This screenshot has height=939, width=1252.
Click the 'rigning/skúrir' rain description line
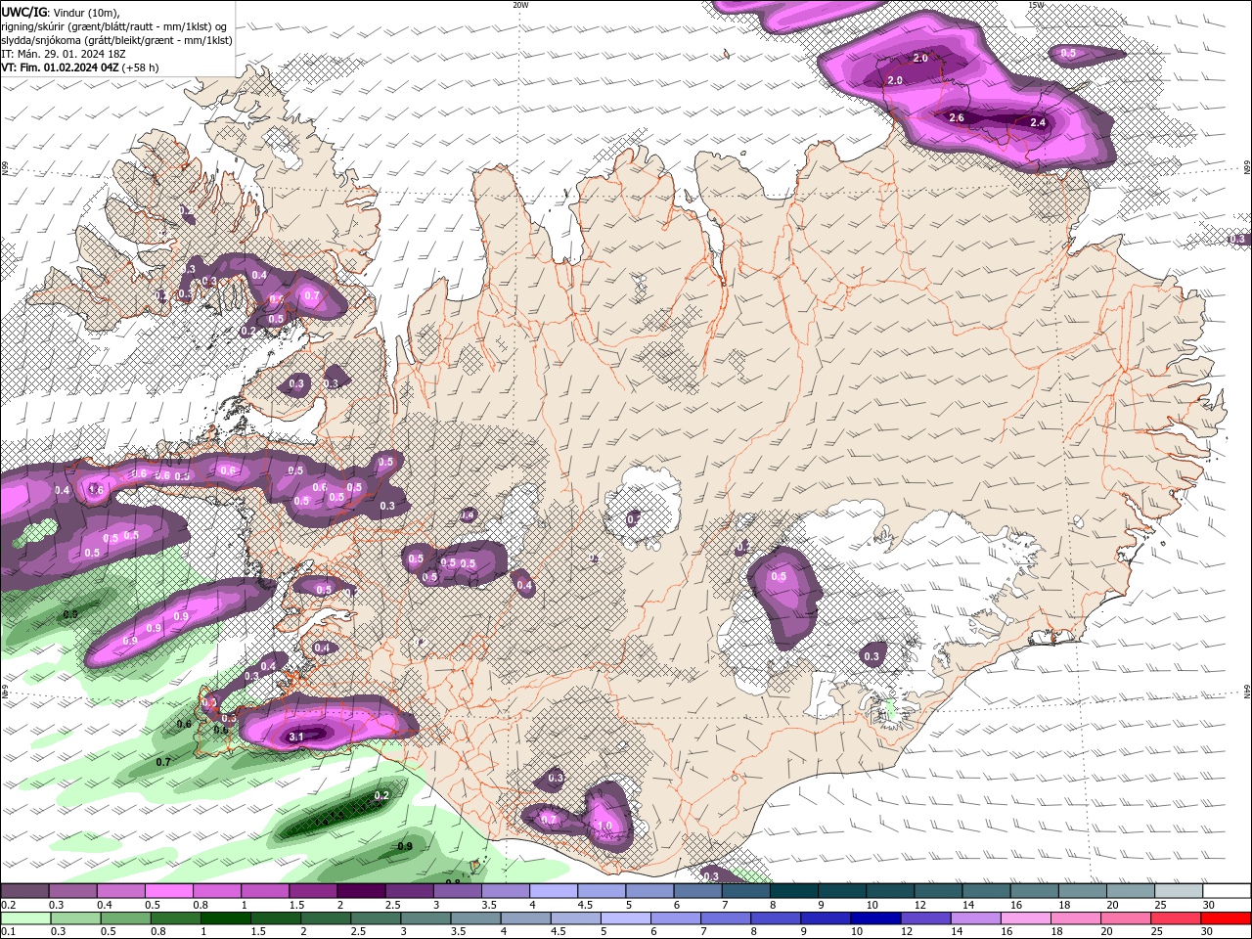[115, 25]
